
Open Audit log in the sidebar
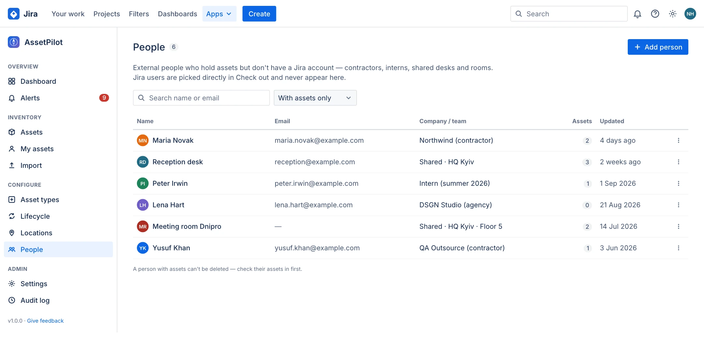click(58, 300)
